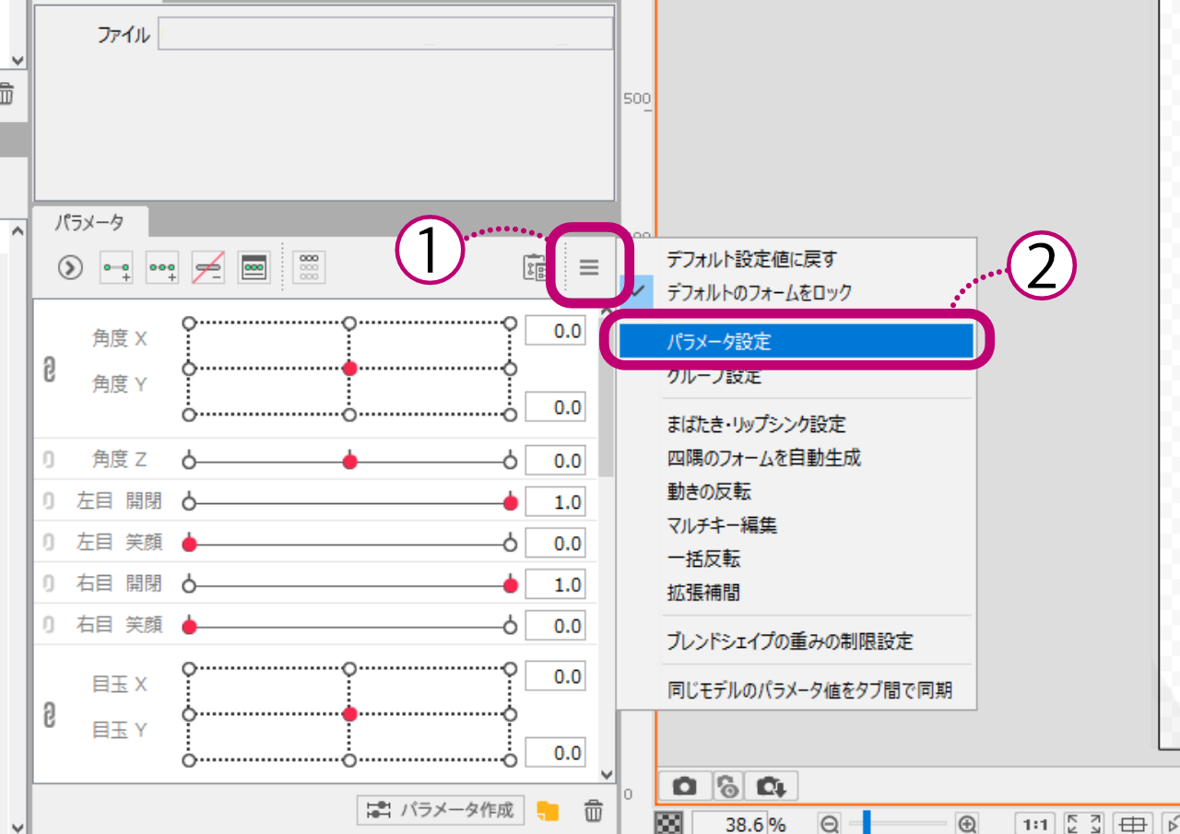Screen dimensions: 1180x834
Task: Click the 角度 Z slider red handle
Action: pos(349,461)
